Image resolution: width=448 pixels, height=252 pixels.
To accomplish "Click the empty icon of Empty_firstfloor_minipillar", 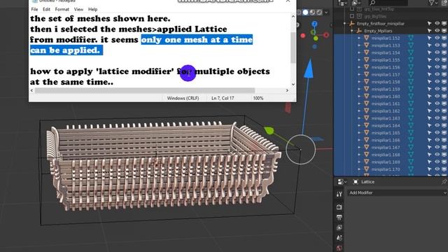I will coord(352,23).
